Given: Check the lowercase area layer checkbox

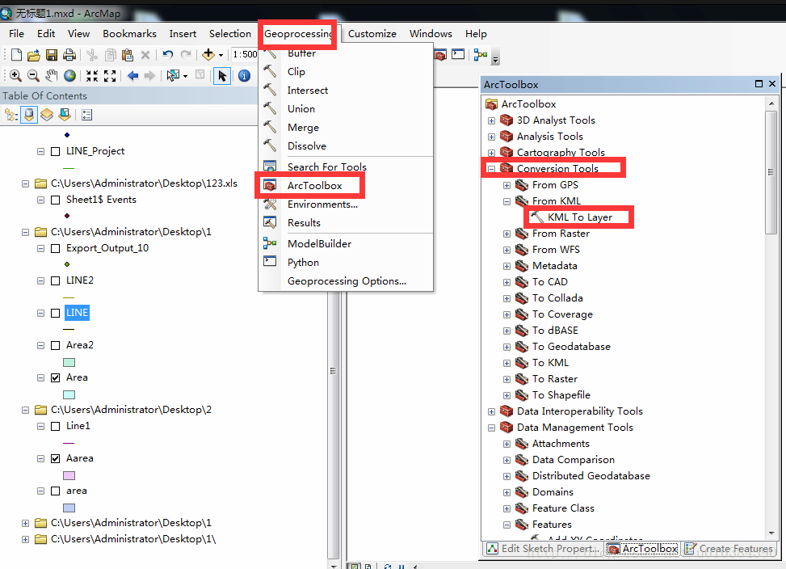Looking at the screenshot, I should (56, 491).
